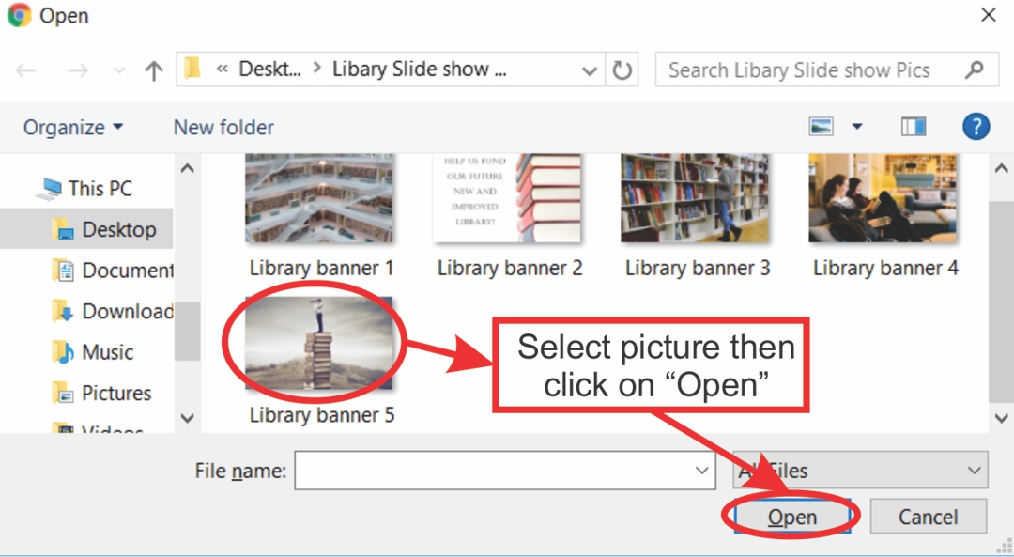Viewport: 1014px width, 557px height.
Task: Toggle the preview pane icon
Action: point(914,126)
